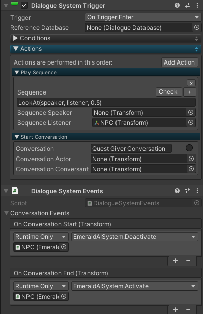This screenshot has width=203, height=314.
Task: Click the Check sequence button
Action: pyautogui.click(x=169, y=92)
